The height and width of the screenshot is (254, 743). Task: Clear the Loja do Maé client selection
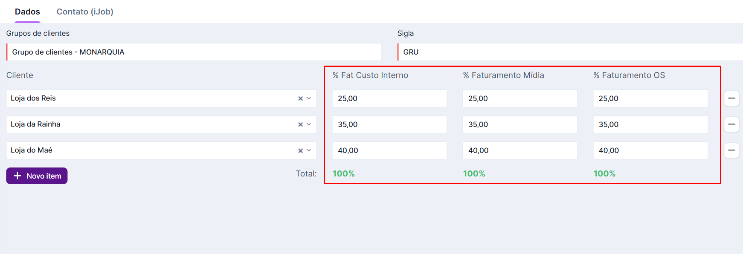(x=300, y=150)
